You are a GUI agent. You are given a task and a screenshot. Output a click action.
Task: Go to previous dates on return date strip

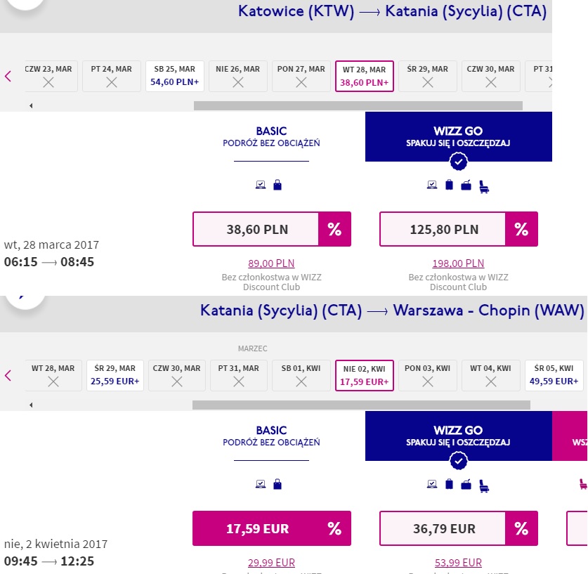pyautogui.click(x=8, y=375)
